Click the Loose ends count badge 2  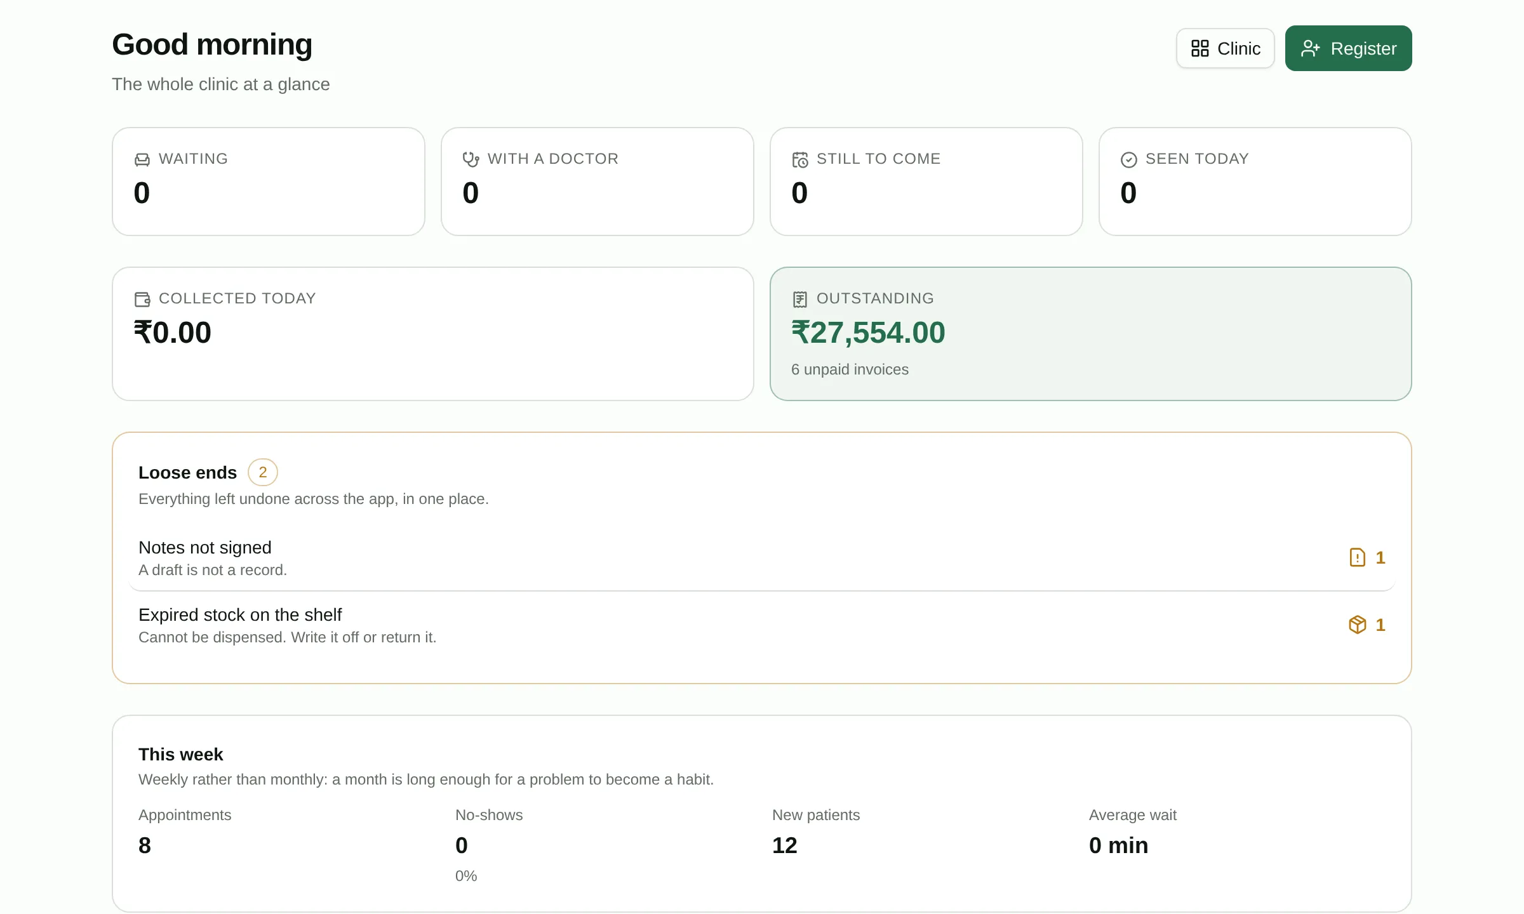coord(262,472)
